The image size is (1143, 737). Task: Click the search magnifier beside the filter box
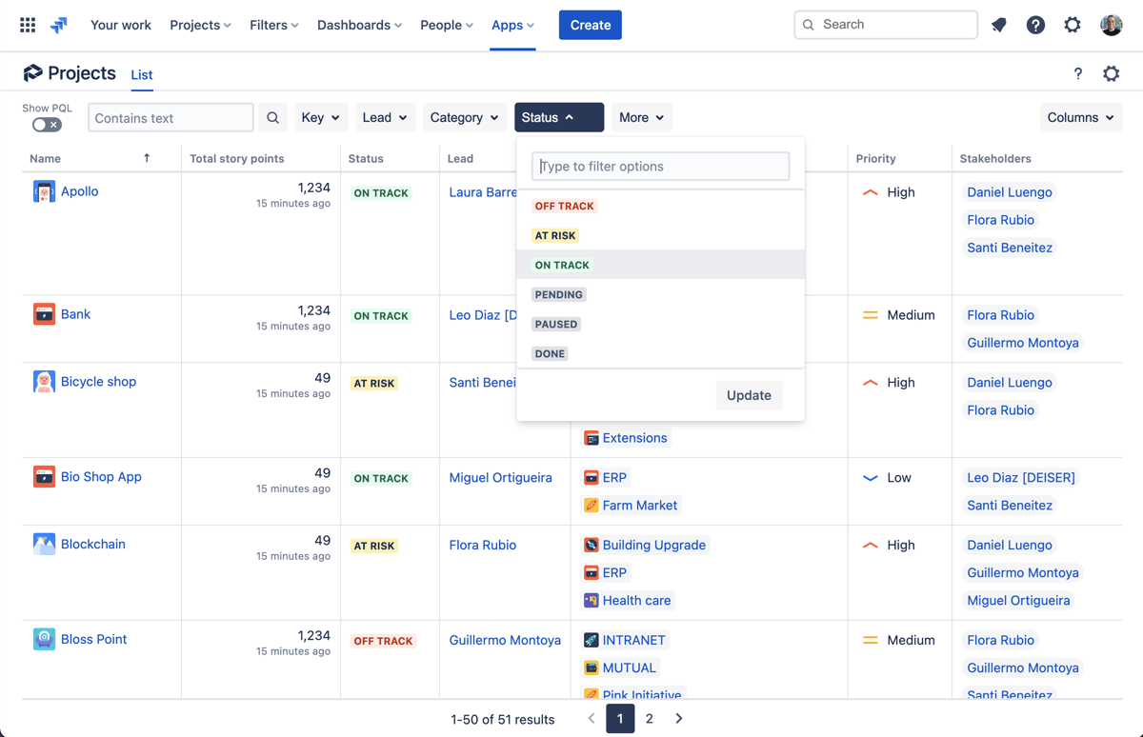(x=273, y=117)
